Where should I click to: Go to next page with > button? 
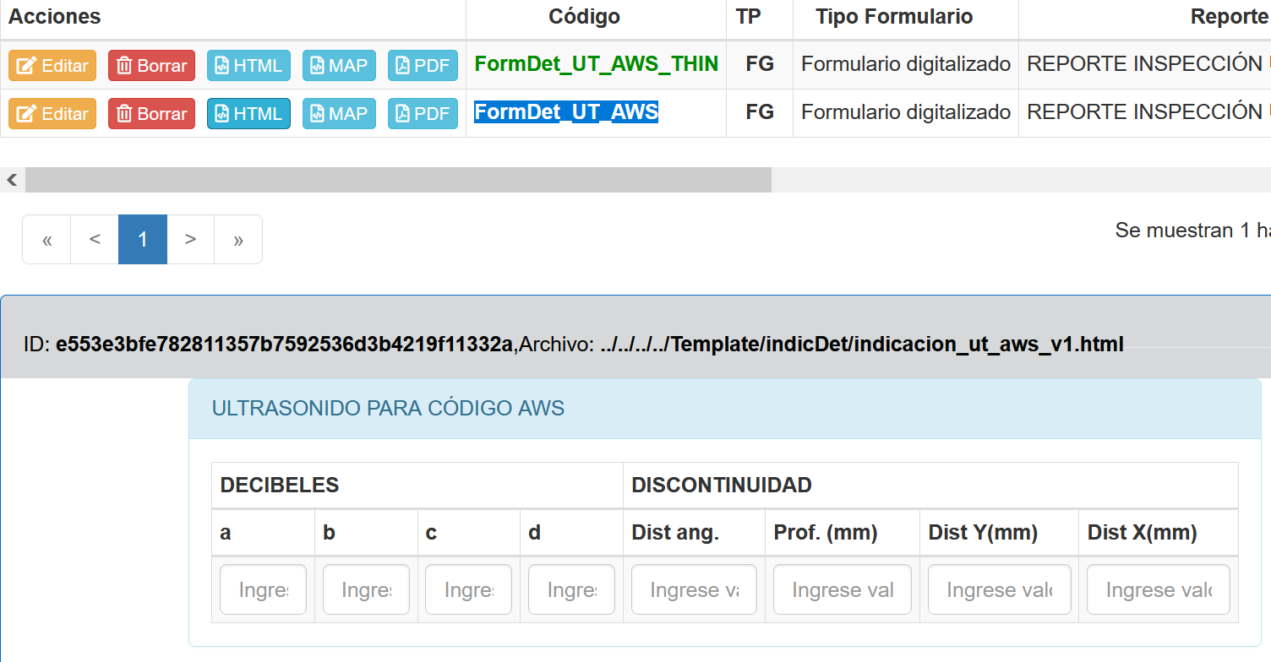(x=190, y=240)
